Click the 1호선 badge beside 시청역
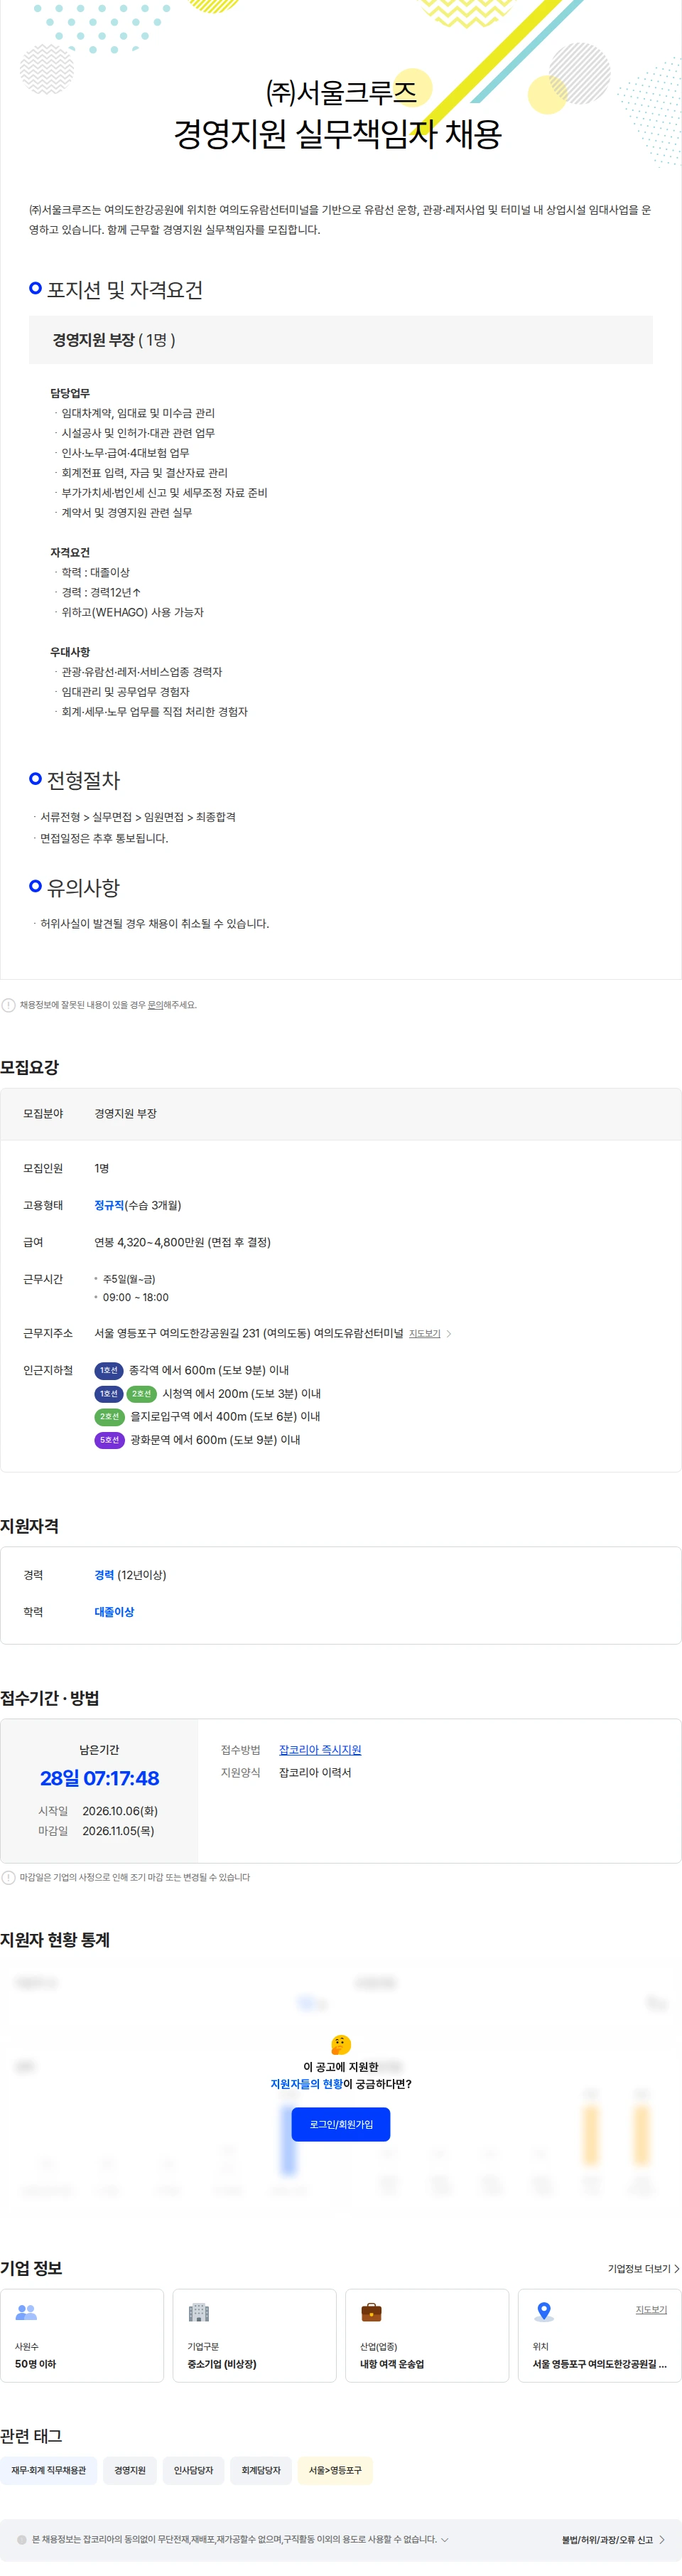This screenshot has height=2576, width=682. pos(109,1394)
